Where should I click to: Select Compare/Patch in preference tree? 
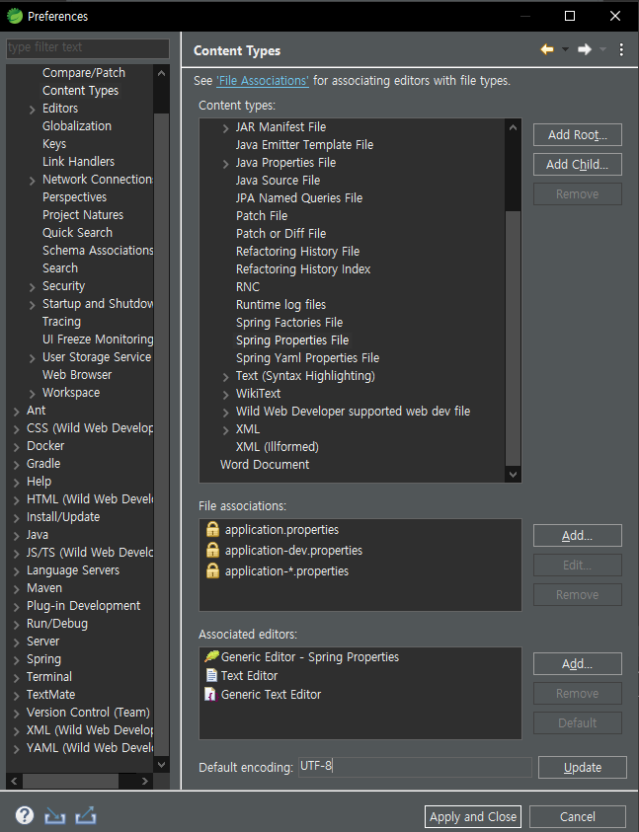[84, 73]
